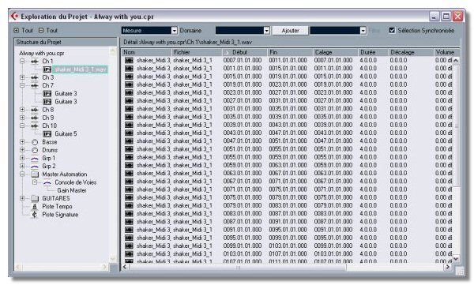Image resolution: width=474 pixels, height=285 pixels.
Task: Open the Mesure display format dropdown
Action: (x=174, y=31)
